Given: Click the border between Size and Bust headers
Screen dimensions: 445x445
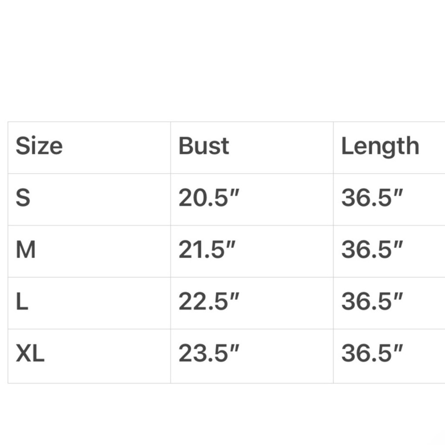Looking at the screenshot, I should pyautogui.click(x=170, y=147).
